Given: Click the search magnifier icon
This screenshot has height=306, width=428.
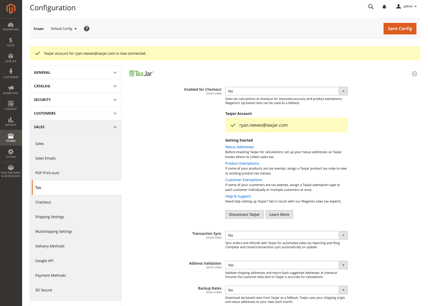Looking at the screenshot, I should (x=371, y=7).
